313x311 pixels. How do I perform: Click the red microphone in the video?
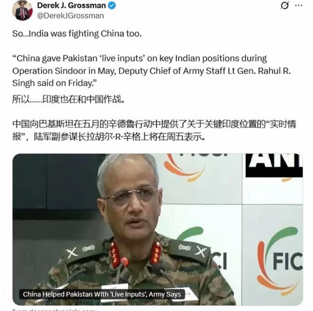(x=124, y=262)
